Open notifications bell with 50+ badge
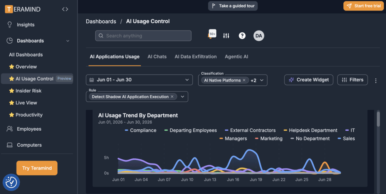This screenshot has height=194, width=386. tap(212, 35)
